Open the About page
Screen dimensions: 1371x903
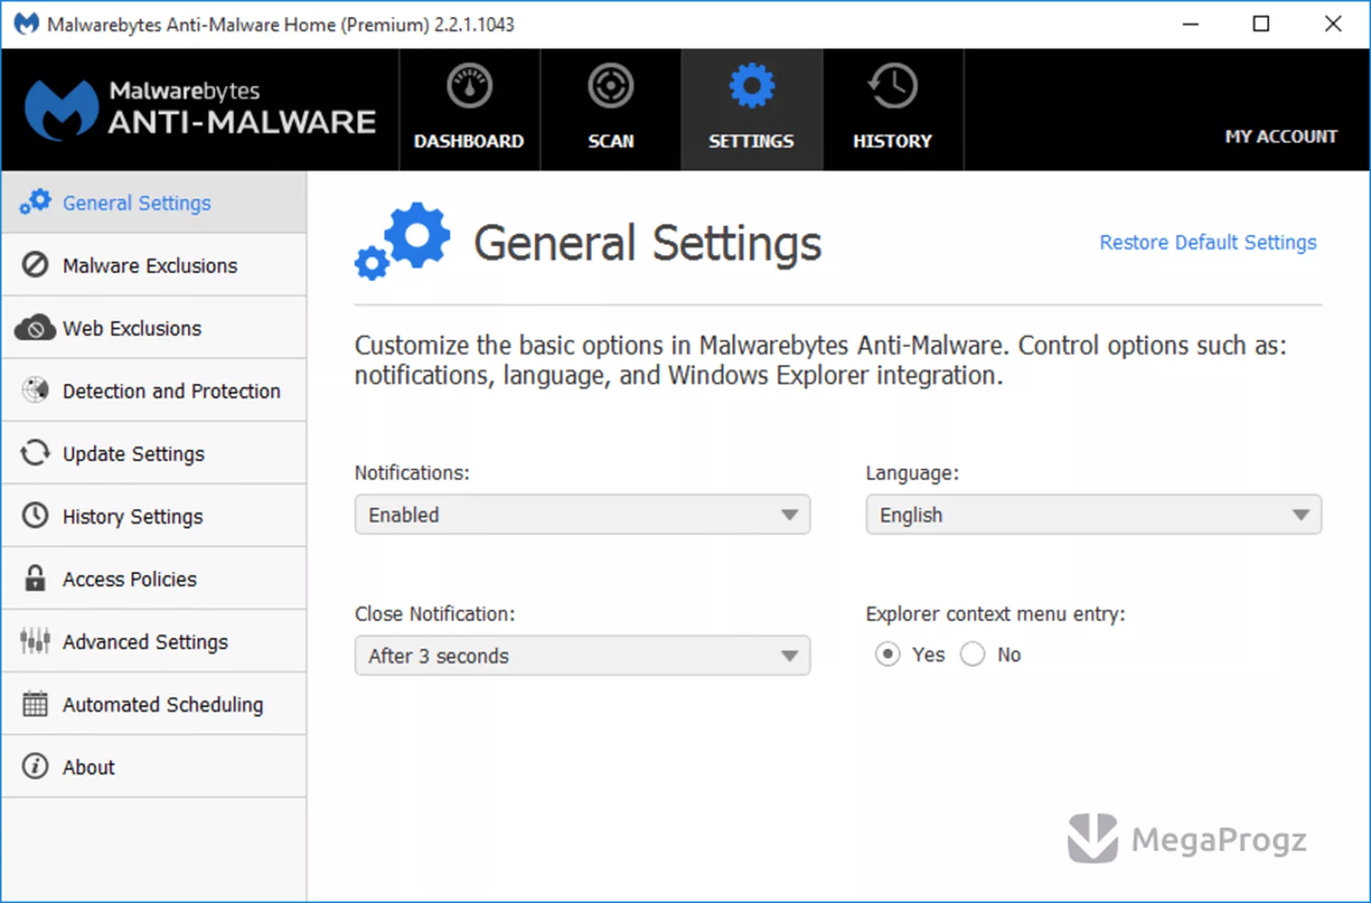point(154,766)
